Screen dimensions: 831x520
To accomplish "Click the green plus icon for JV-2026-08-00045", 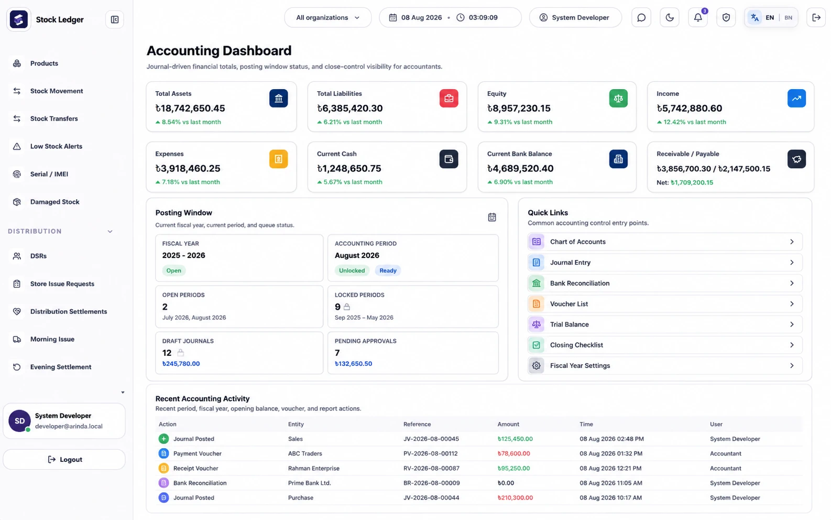I will [x=163, y=439].
